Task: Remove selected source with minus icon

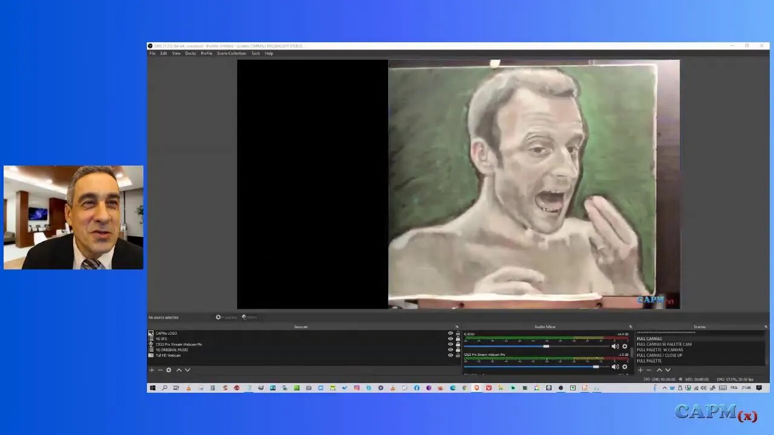Action: pos(160,370)
